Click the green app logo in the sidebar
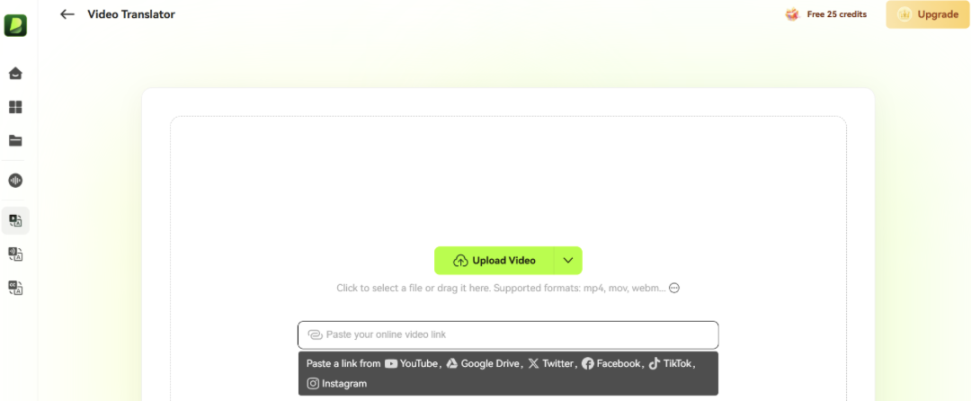 (x=15, y=25)
